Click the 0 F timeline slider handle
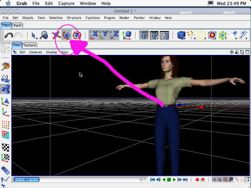 pyautogui.click(x=27, y=179)
